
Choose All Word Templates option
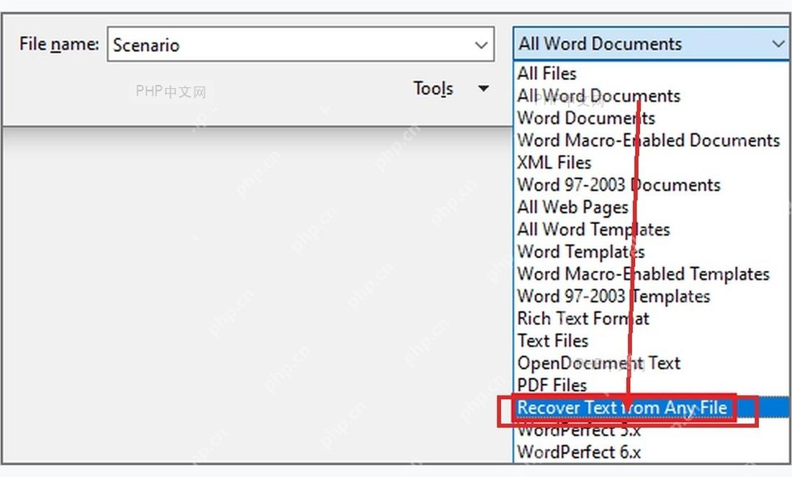(652, 229)
